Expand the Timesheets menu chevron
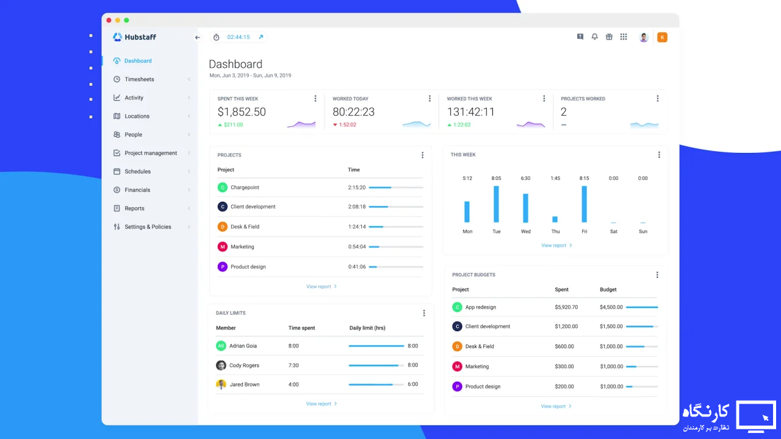The width and height of the screenshot is (781, 439). pos(189,79)
